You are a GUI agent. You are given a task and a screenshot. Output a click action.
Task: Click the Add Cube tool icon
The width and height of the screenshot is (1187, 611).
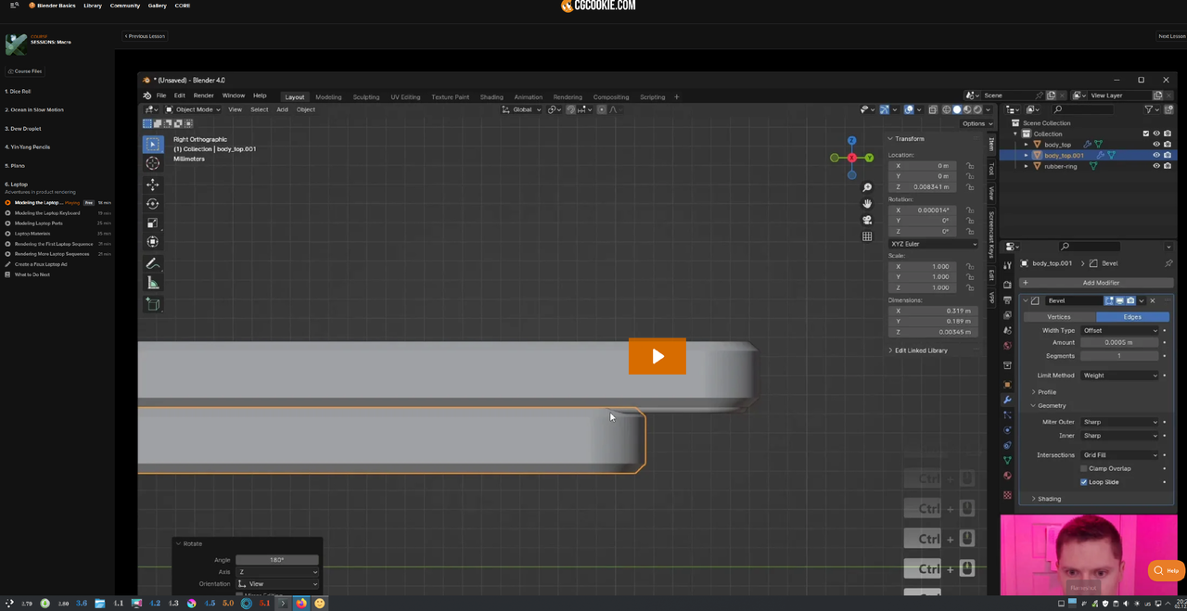pyautogui.click(x=153, y=304)
